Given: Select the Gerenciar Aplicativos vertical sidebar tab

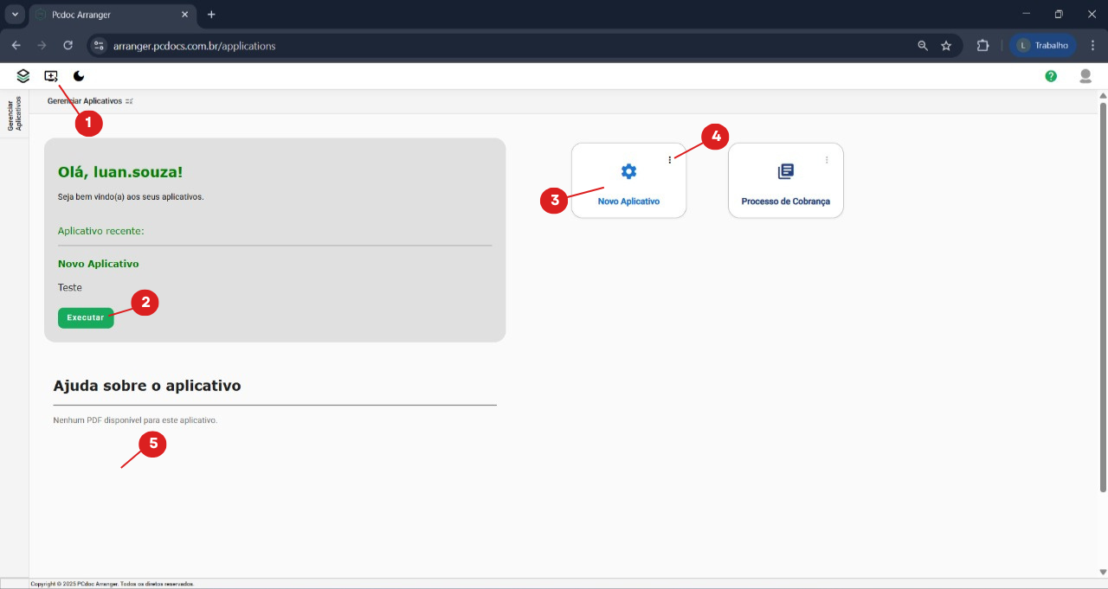Looking at the screenshot, I should coord(14,114).
